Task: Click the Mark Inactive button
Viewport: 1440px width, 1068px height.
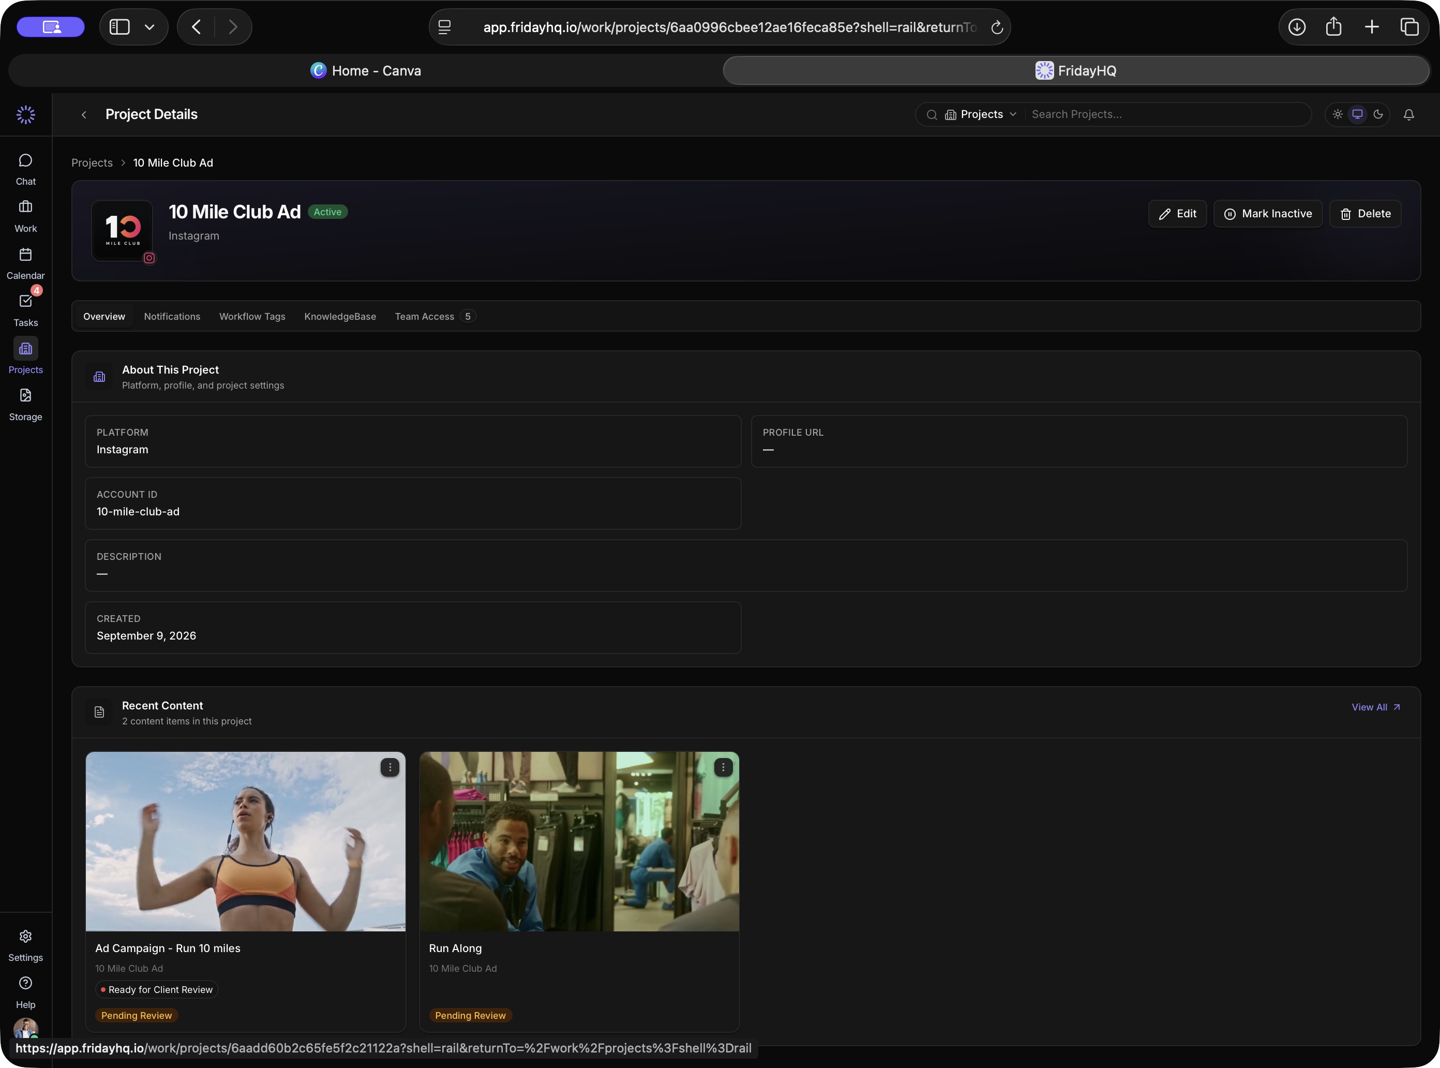Action: pos(1267,214)
